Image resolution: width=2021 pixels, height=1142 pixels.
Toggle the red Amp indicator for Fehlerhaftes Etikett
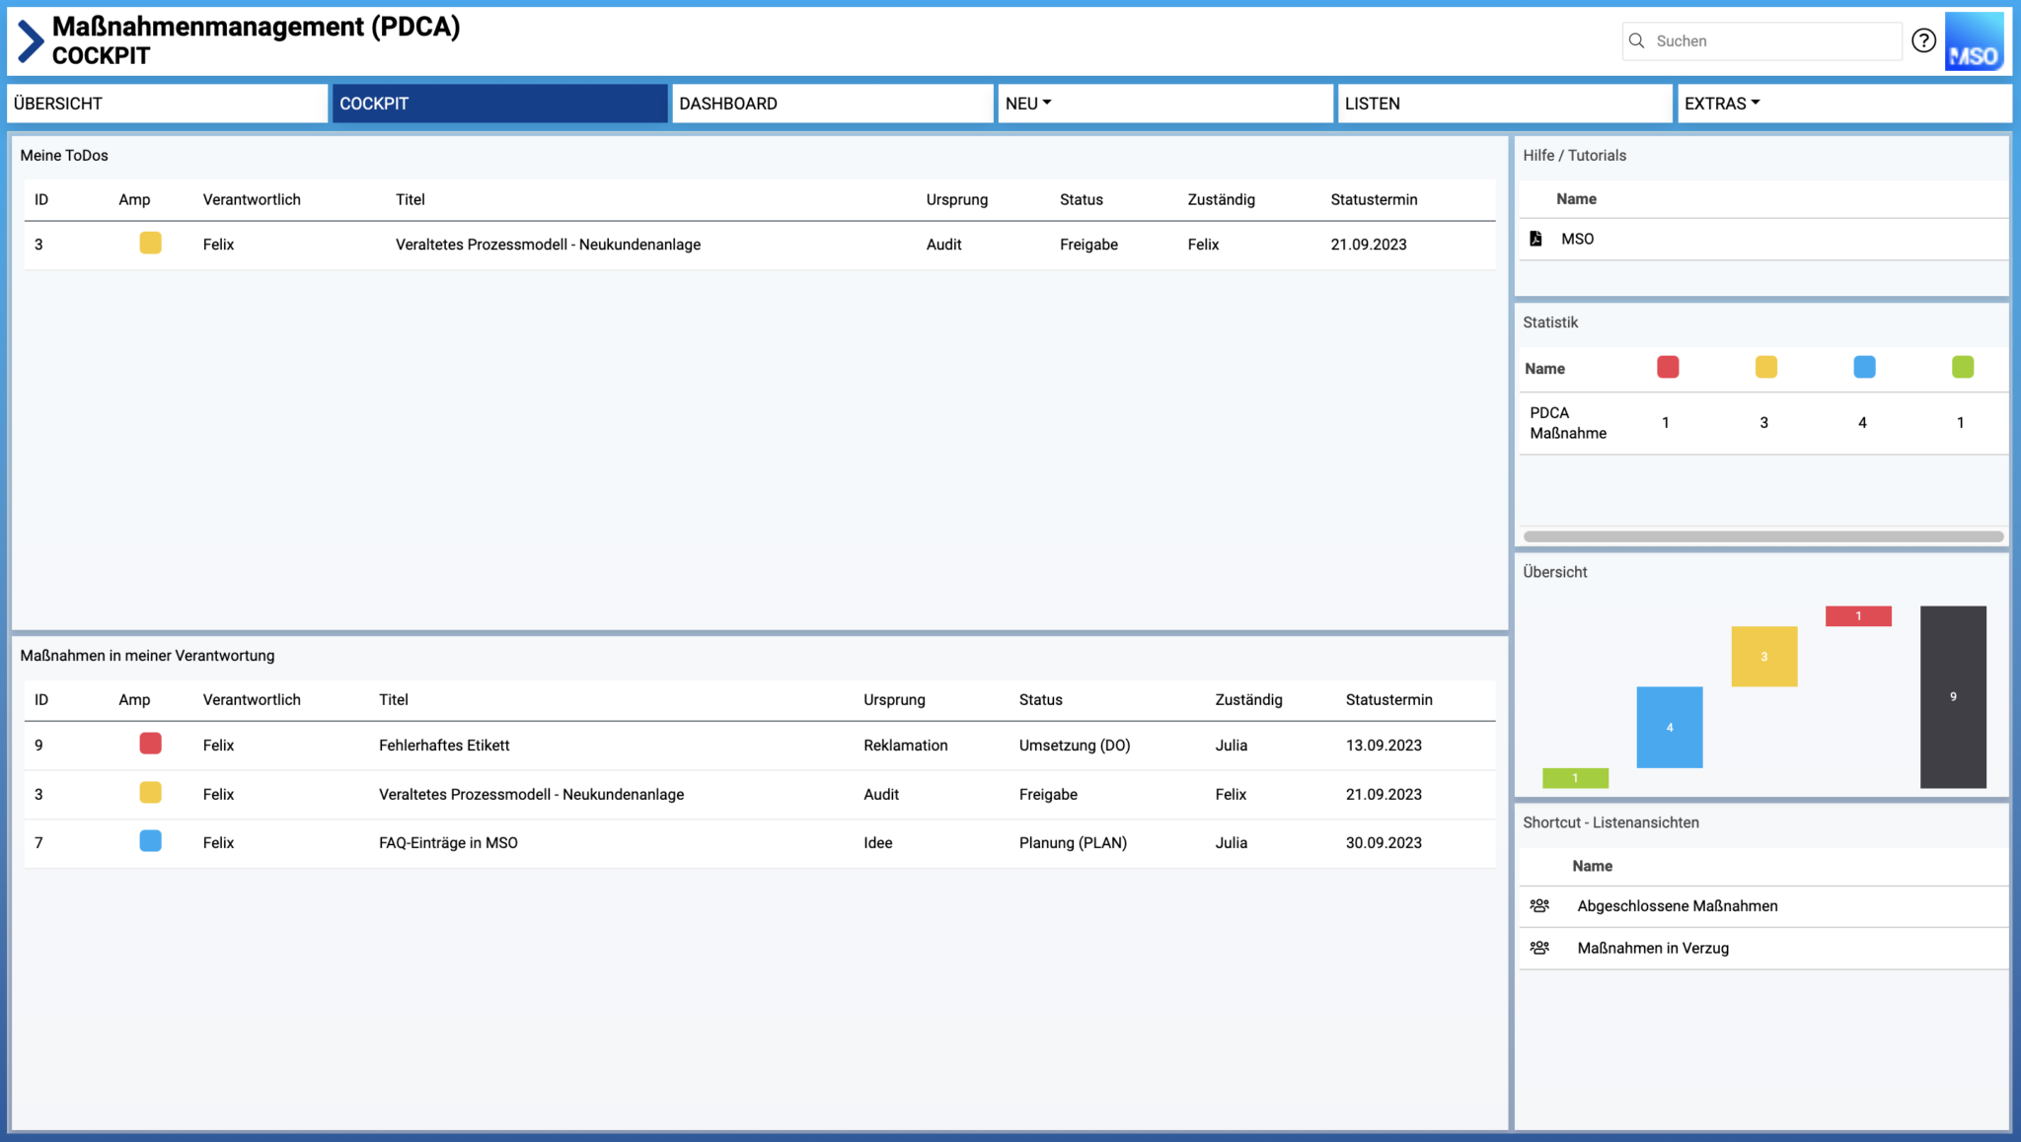click(x=150, y=744)
